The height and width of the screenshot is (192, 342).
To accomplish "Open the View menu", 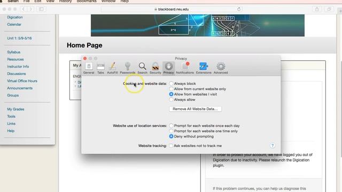I will click(50, 1).
